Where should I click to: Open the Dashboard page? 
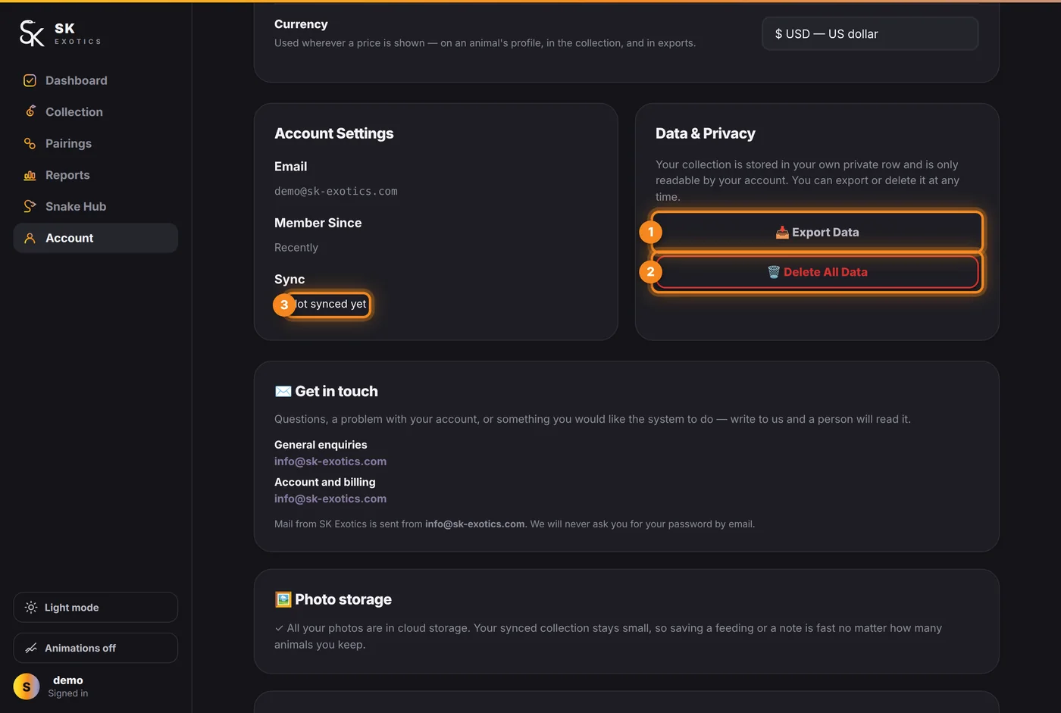click(95, 80)
